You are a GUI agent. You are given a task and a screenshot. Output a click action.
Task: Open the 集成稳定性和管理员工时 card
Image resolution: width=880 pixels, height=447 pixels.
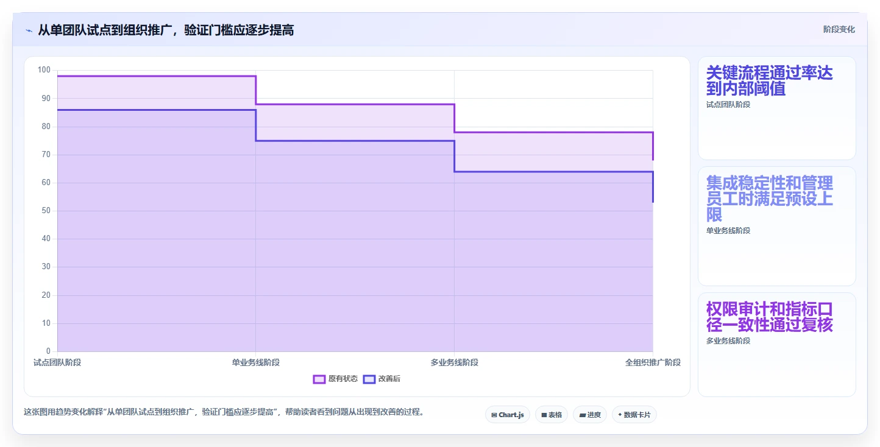[777, 226]
